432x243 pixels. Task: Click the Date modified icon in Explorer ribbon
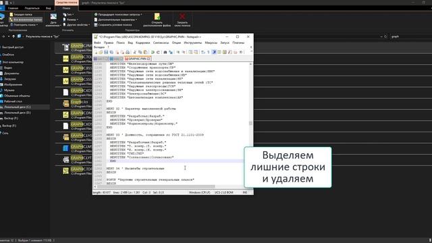click(x=53, y=16)
